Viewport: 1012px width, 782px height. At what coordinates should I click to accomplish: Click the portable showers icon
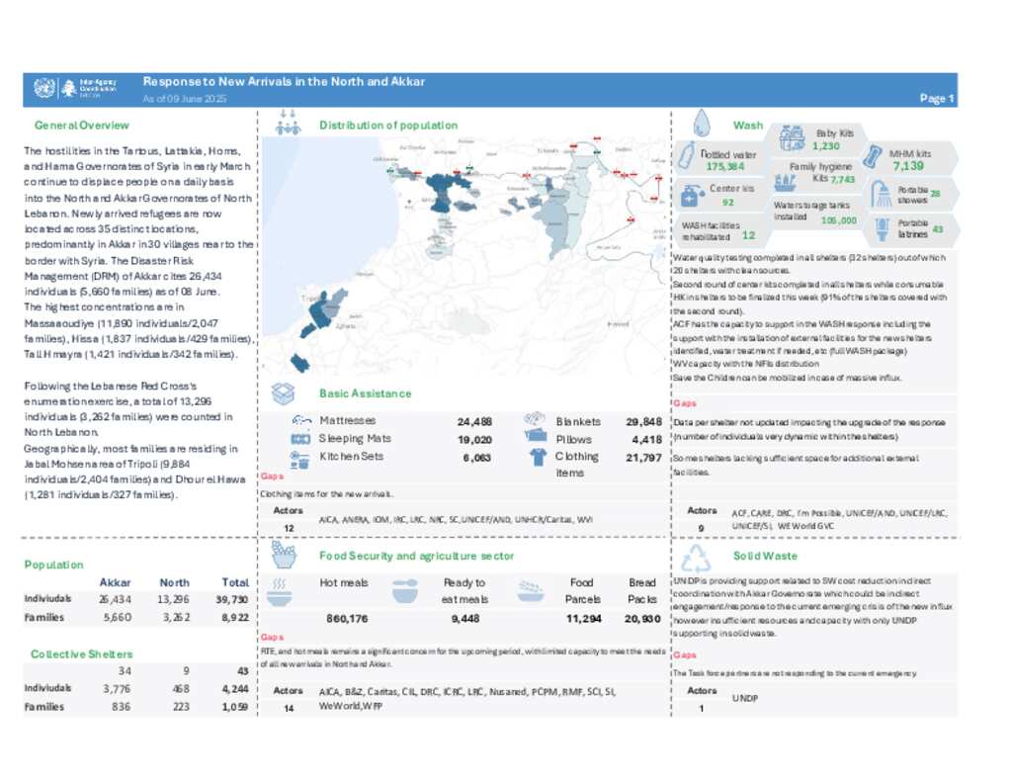click(881, 195)
